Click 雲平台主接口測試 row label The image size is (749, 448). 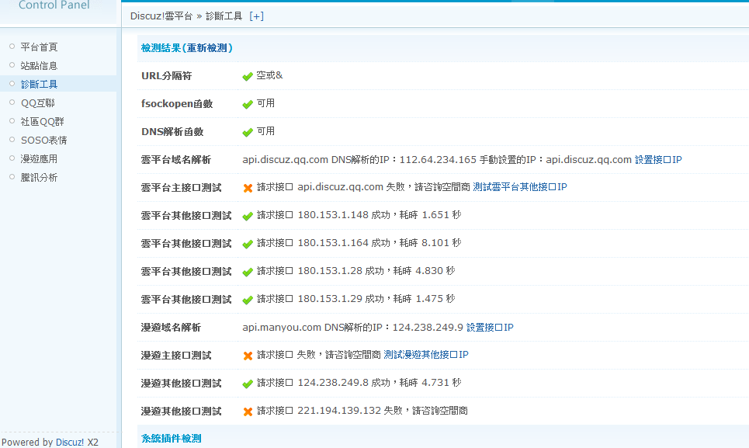point(181,188)
